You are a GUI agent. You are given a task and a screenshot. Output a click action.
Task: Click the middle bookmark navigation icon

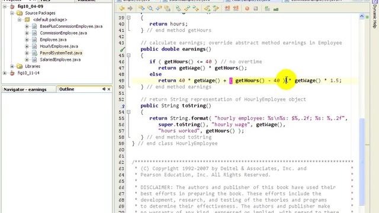pos(187,9)
